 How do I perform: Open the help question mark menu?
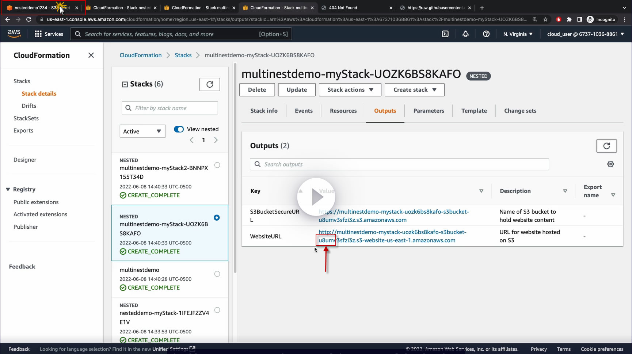click(x=486, y=34)
